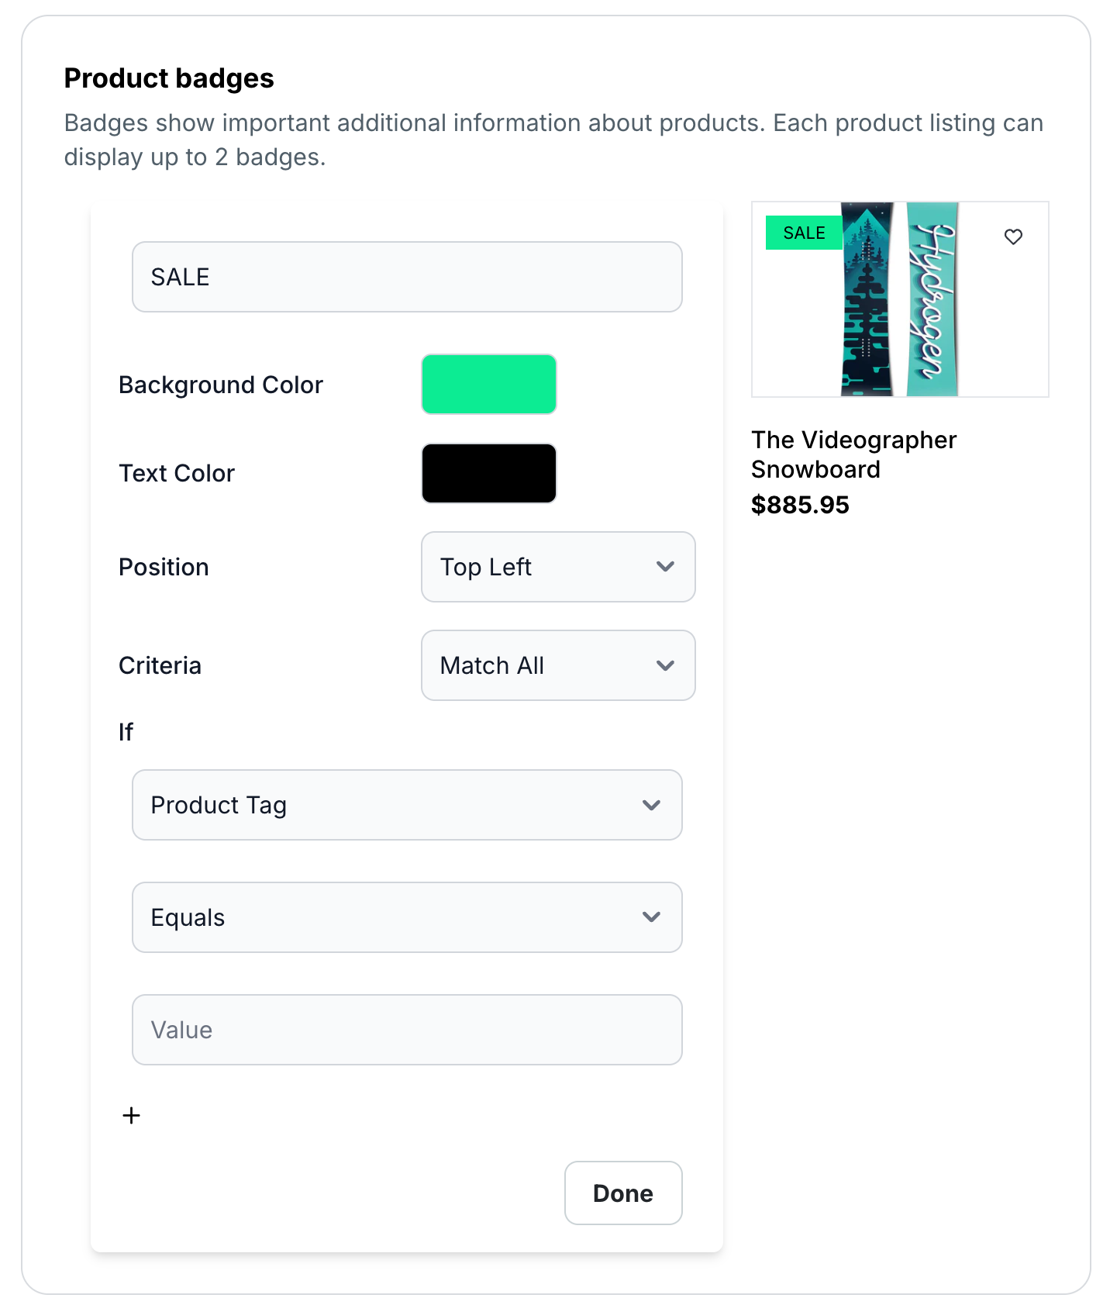Focus the Value input field
Image resolution: width=1110 pixels, height=1312 pixels.
click(407, 1030)
